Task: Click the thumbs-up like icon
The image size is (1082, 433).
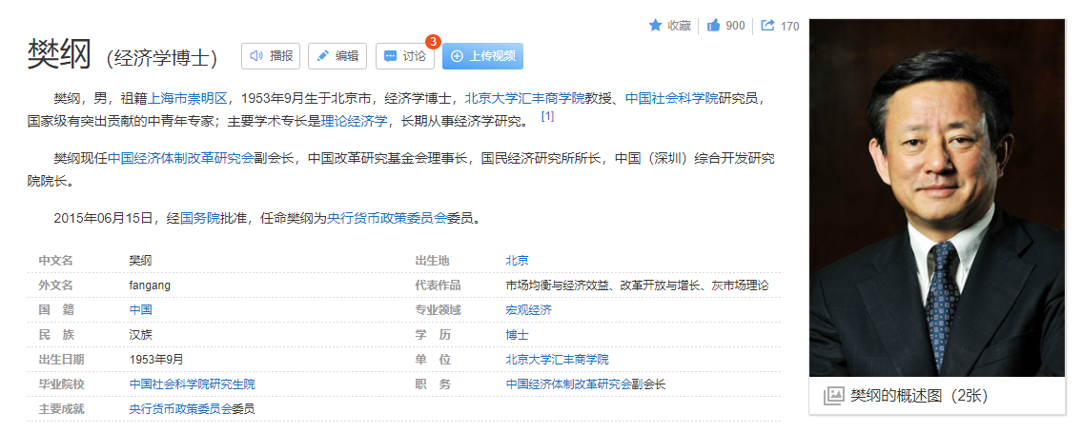Action: [713, 26]
